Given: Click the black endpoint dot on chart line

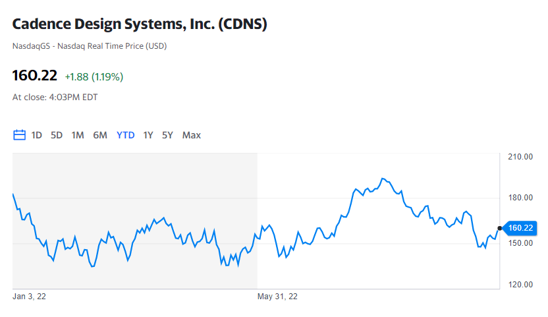Looking at the screenshot, I should click(x=500, y=228).
